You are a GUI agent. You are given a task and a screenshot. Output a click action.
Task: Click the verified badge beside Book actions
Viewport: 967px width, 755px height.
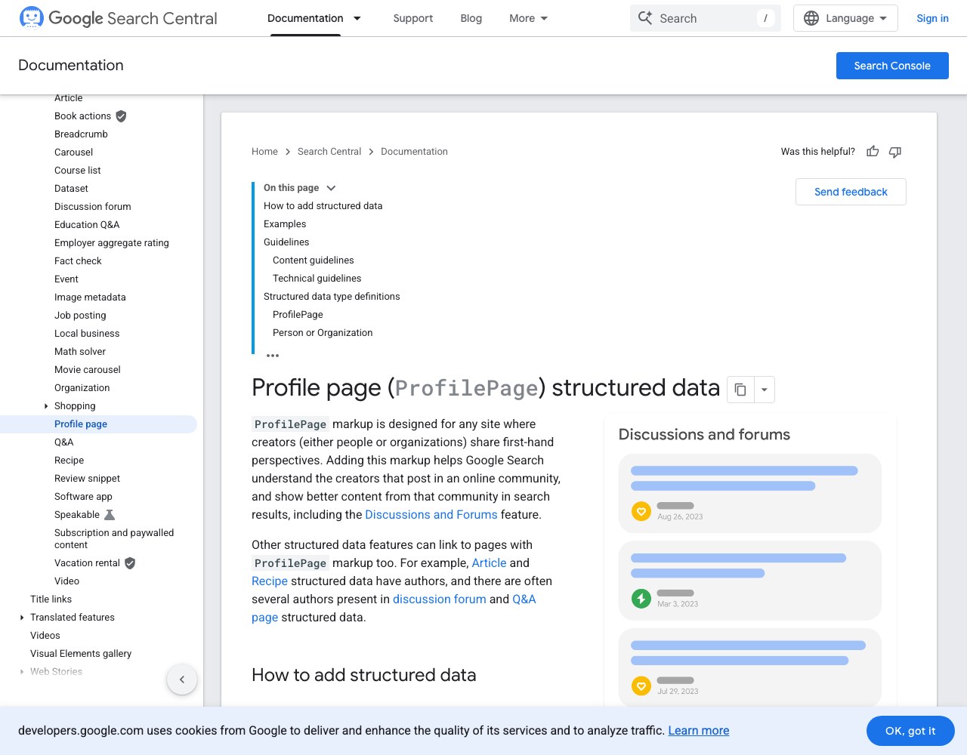click(x=121, y=116)
